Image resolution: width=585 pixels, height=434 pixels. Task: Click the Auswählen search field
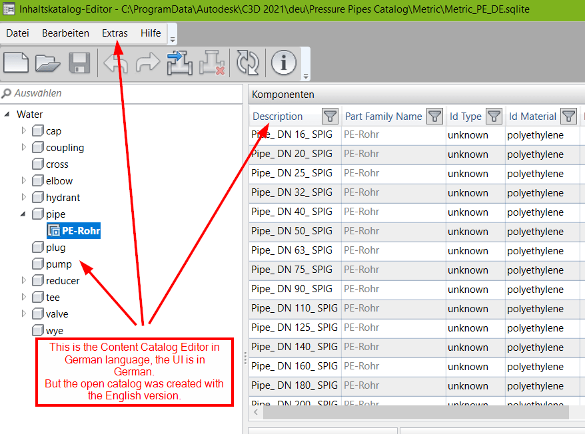click(x=122, y=93)
